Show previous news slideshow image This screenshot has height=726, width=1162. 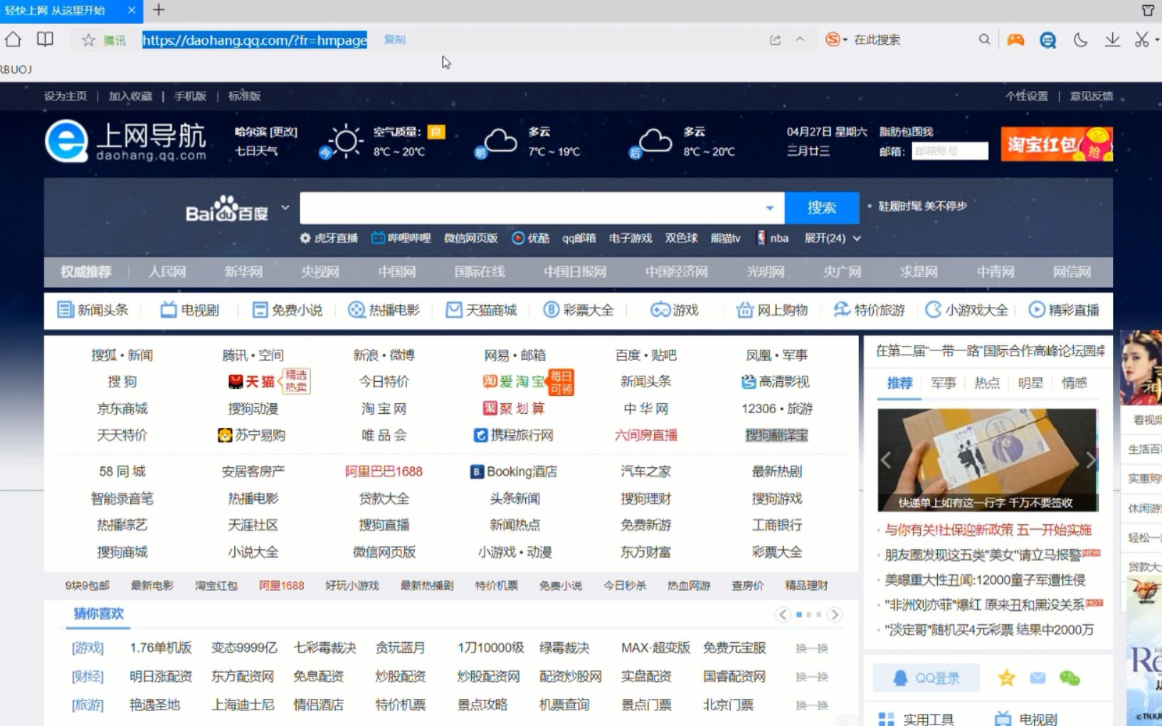pyautogui.click(x=887, y=460)
